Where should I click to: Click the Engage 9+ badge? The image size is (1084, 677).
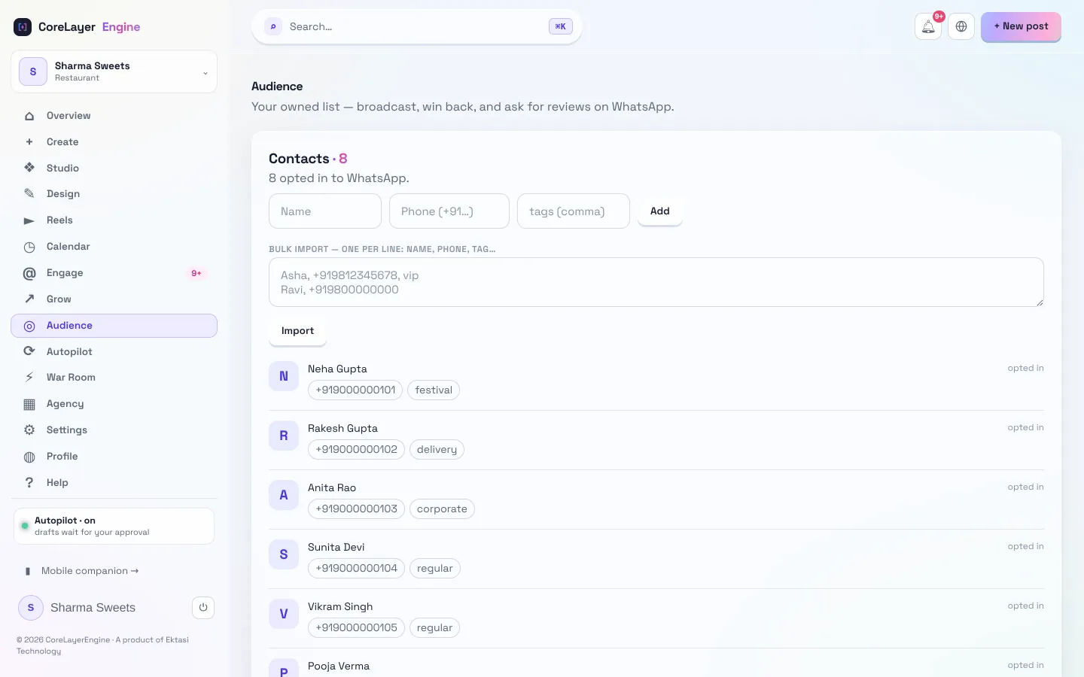point(196,273)
